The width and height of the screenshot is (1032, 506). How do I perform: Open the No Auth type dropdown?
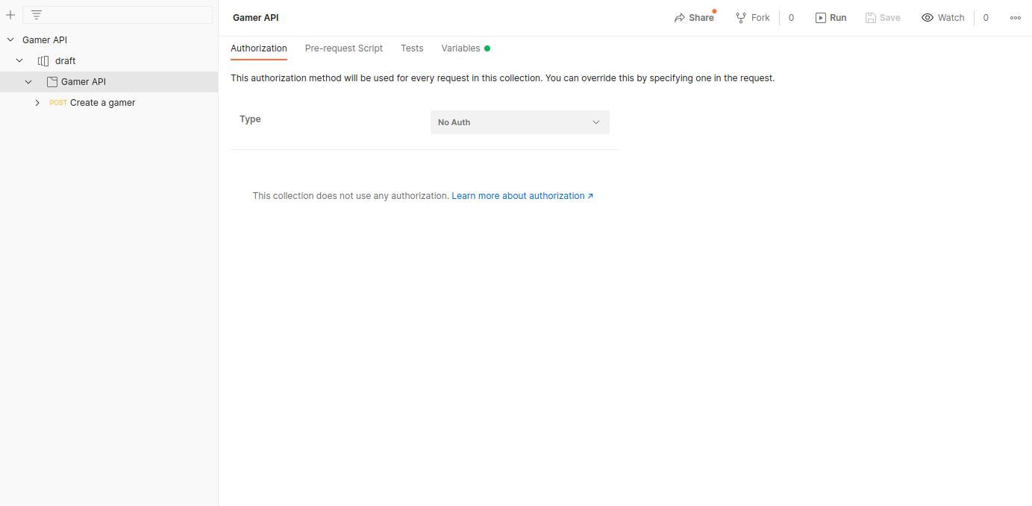pos(520,122)
